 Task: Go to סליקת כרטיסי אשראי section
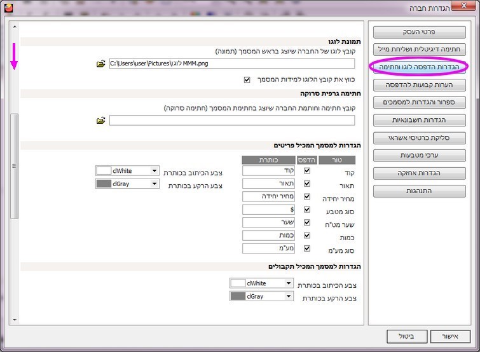click(x=420, y=138)
